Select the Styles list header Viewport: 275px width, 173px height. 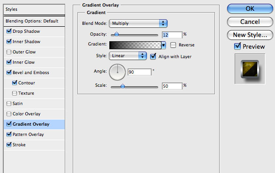[34, 9]
